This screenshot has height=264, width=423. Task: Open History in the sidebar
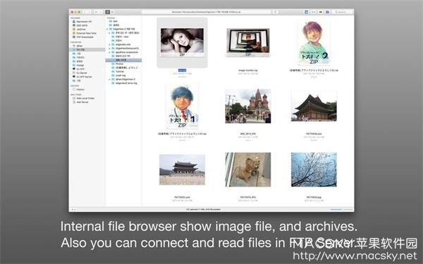[x=80, y=89]
